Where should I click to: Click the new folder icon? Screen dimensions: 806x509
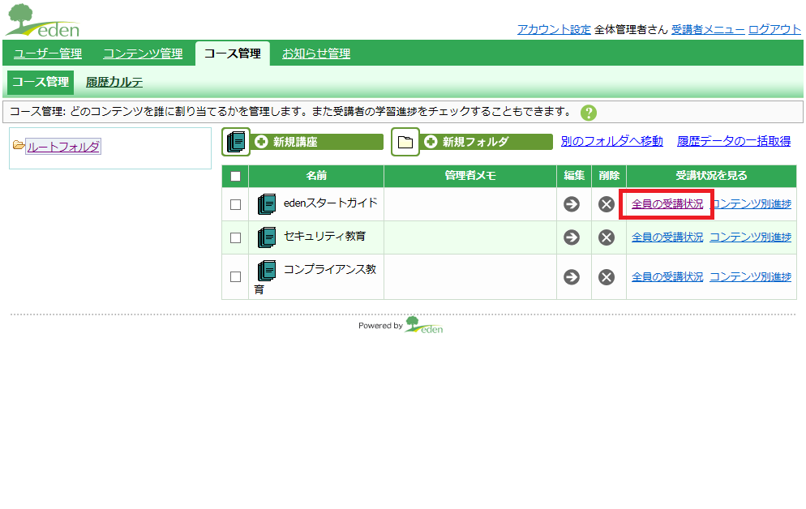coord(405,142)
